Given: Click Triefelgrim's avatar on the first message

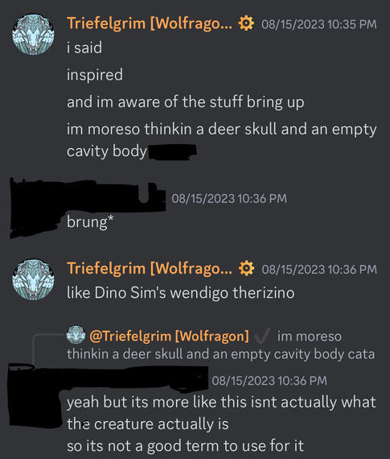Looking at the screenshot, I should 33,35.
